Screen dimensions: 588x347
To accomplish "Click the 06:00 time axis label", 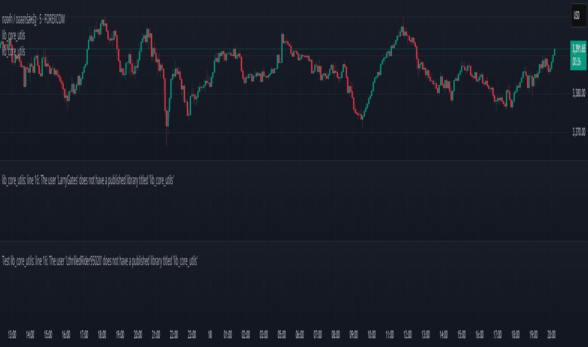I will [x=300, y=334].
